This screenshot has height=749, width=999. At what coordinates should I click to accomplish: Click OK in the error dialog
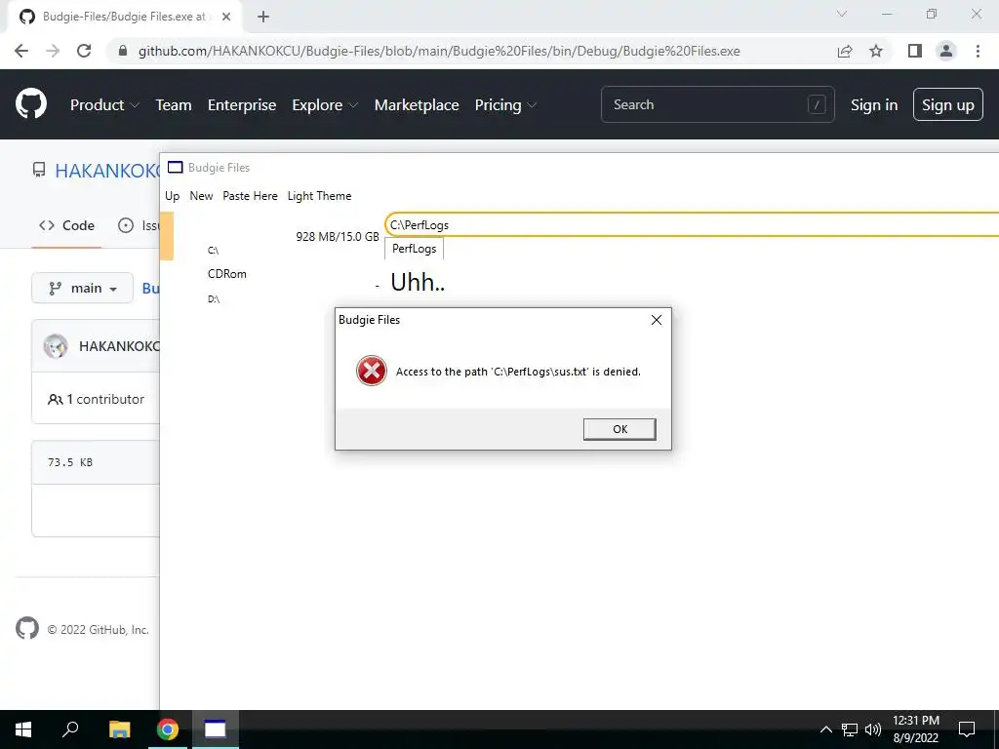tap(619, 429)
